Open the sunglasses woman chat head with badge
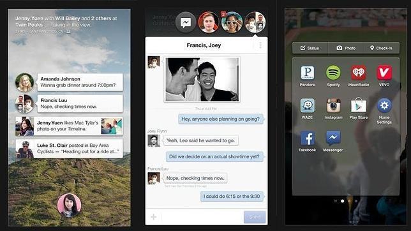Screen dimensions: 411x231 232,22
